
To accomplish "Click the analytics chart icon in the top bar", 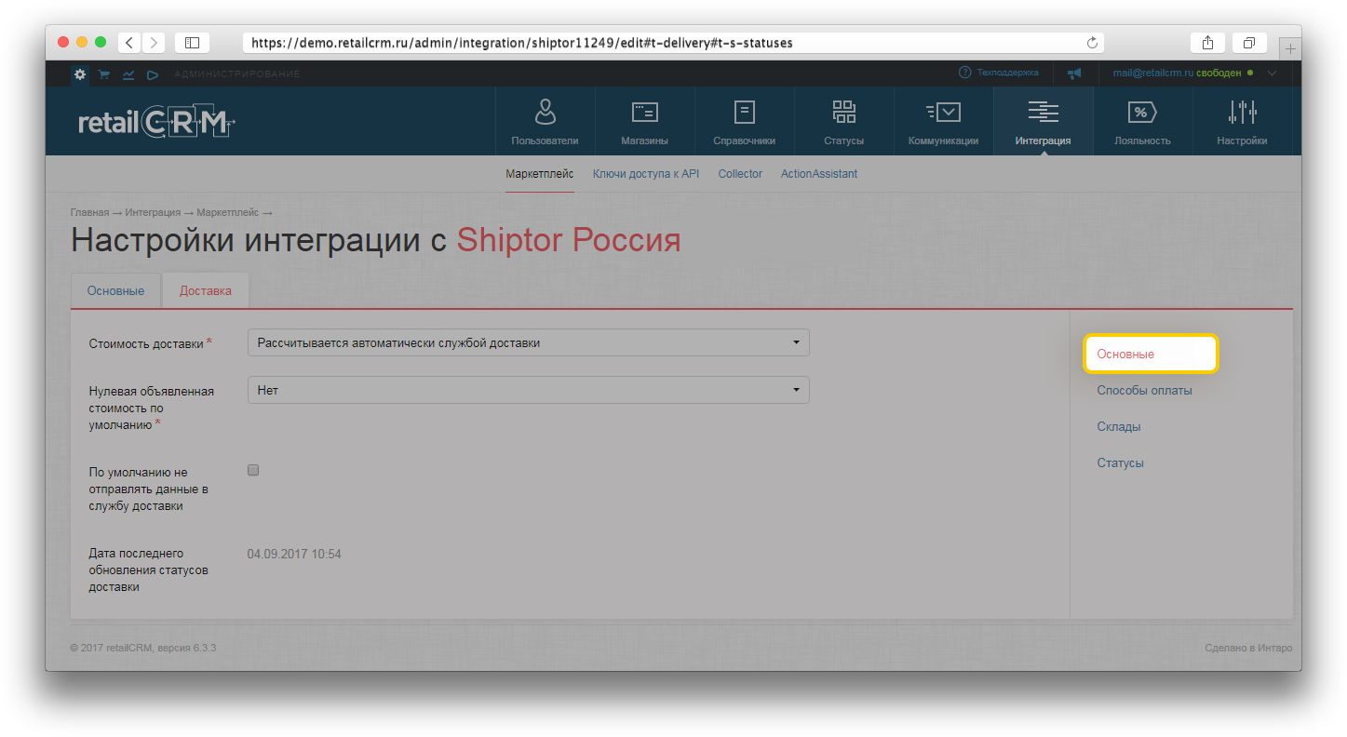I will [x=128, y=74].
